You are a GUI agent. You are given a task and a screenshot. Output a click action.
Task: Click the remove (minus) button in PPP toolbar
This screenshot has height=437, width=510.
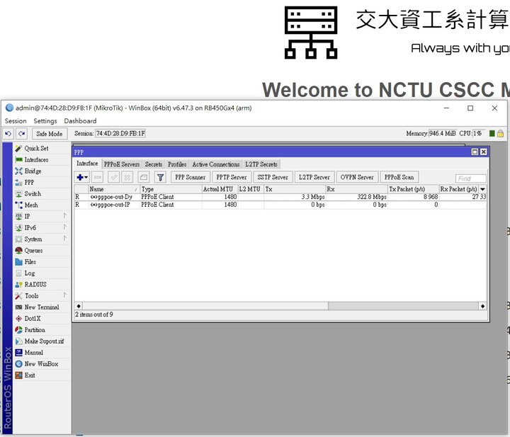pyautogui.click(x=98, y=177)
